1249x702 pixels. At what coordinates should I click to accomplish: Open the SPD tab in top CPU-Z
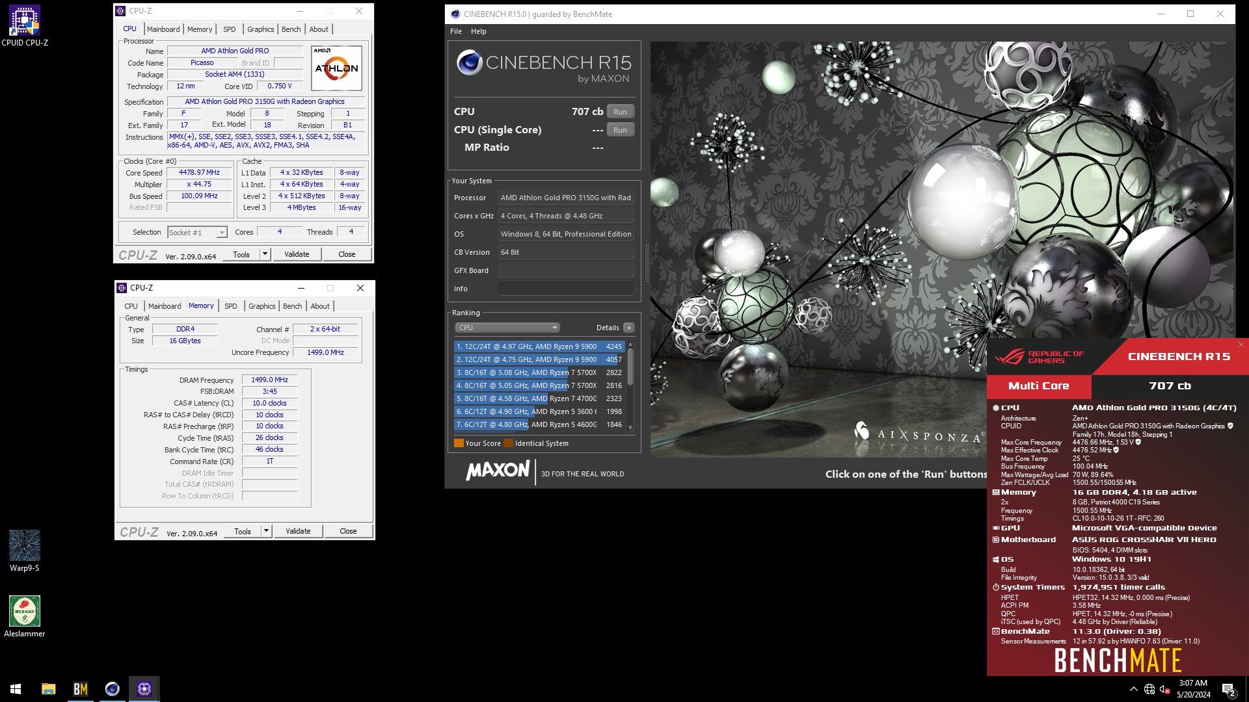(x=230, y=29)
